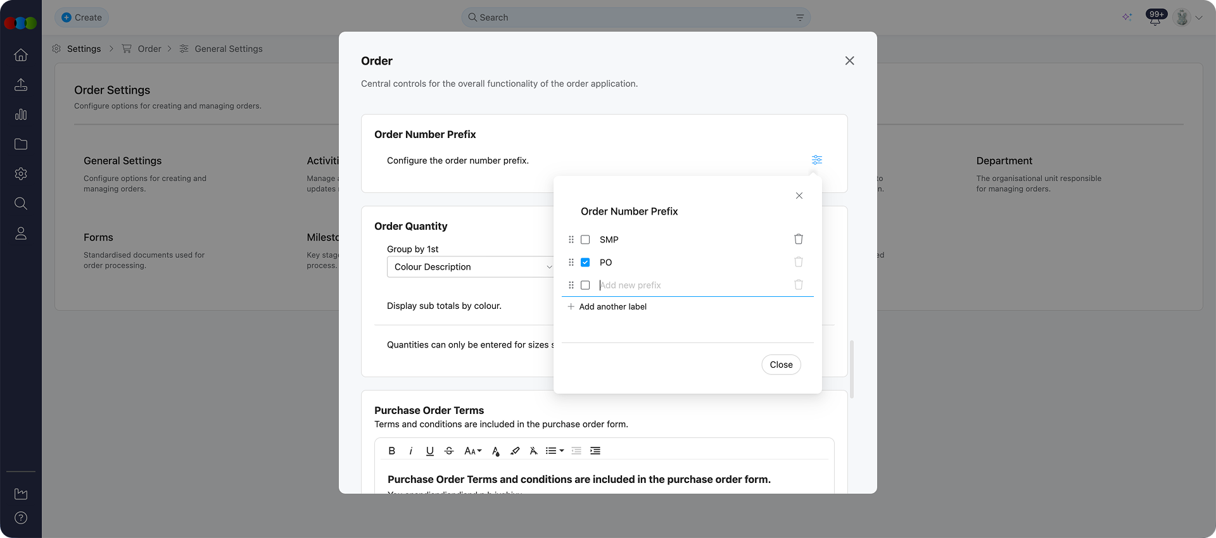Open the analytics bar chart sidebar icon
This screenshot has width=1216, height=538.
click(21, 115)
